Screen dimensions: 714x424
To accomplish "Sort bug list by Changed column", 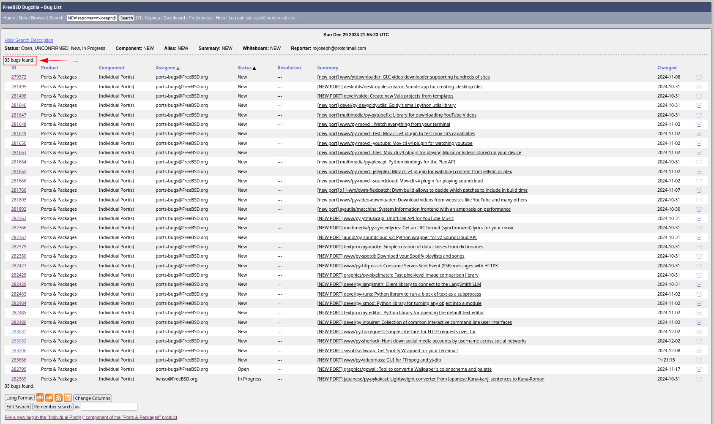I will point(667,68).
